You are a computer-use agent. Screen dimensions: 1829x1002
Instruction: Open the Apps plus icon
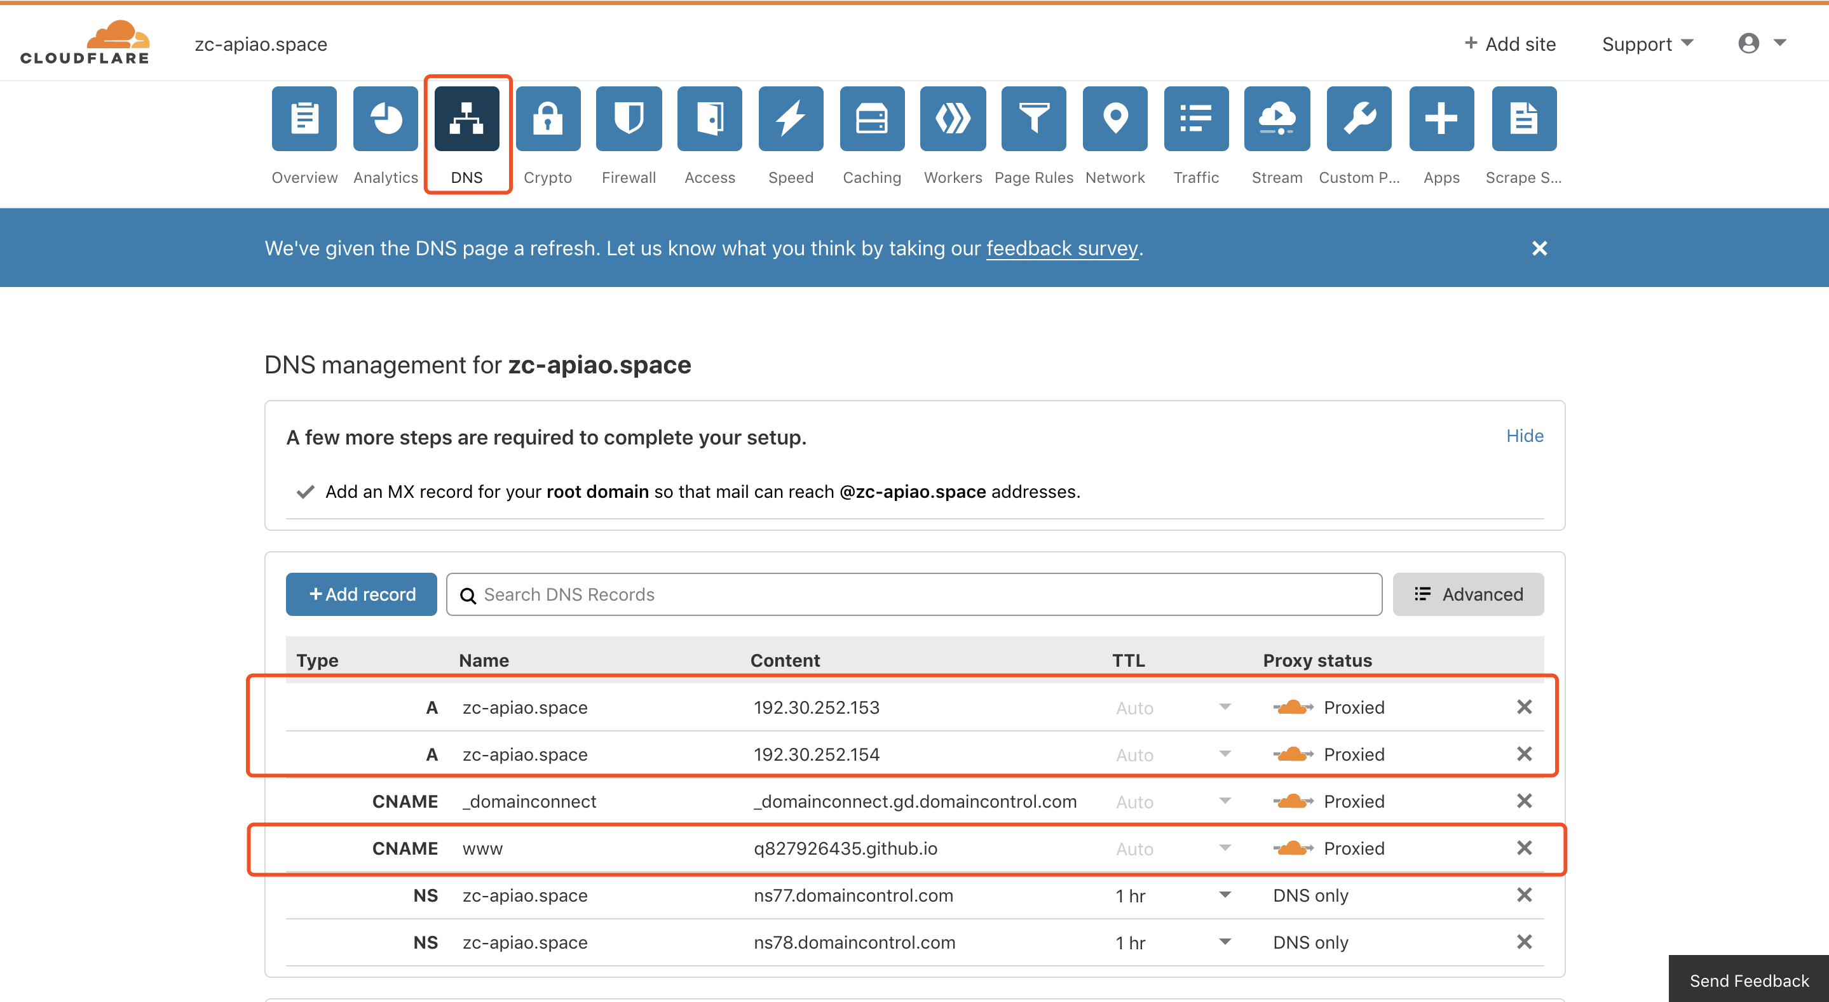pos(1441,119)
